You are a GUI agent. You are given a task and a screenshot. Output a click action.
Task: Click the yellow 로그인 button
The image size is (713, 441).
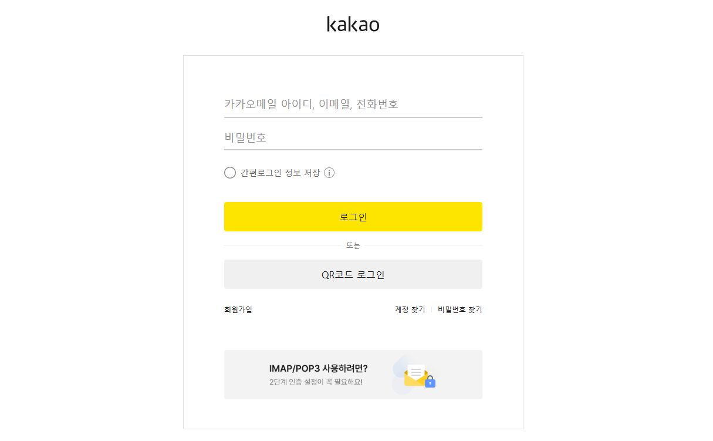click(353, 217)
